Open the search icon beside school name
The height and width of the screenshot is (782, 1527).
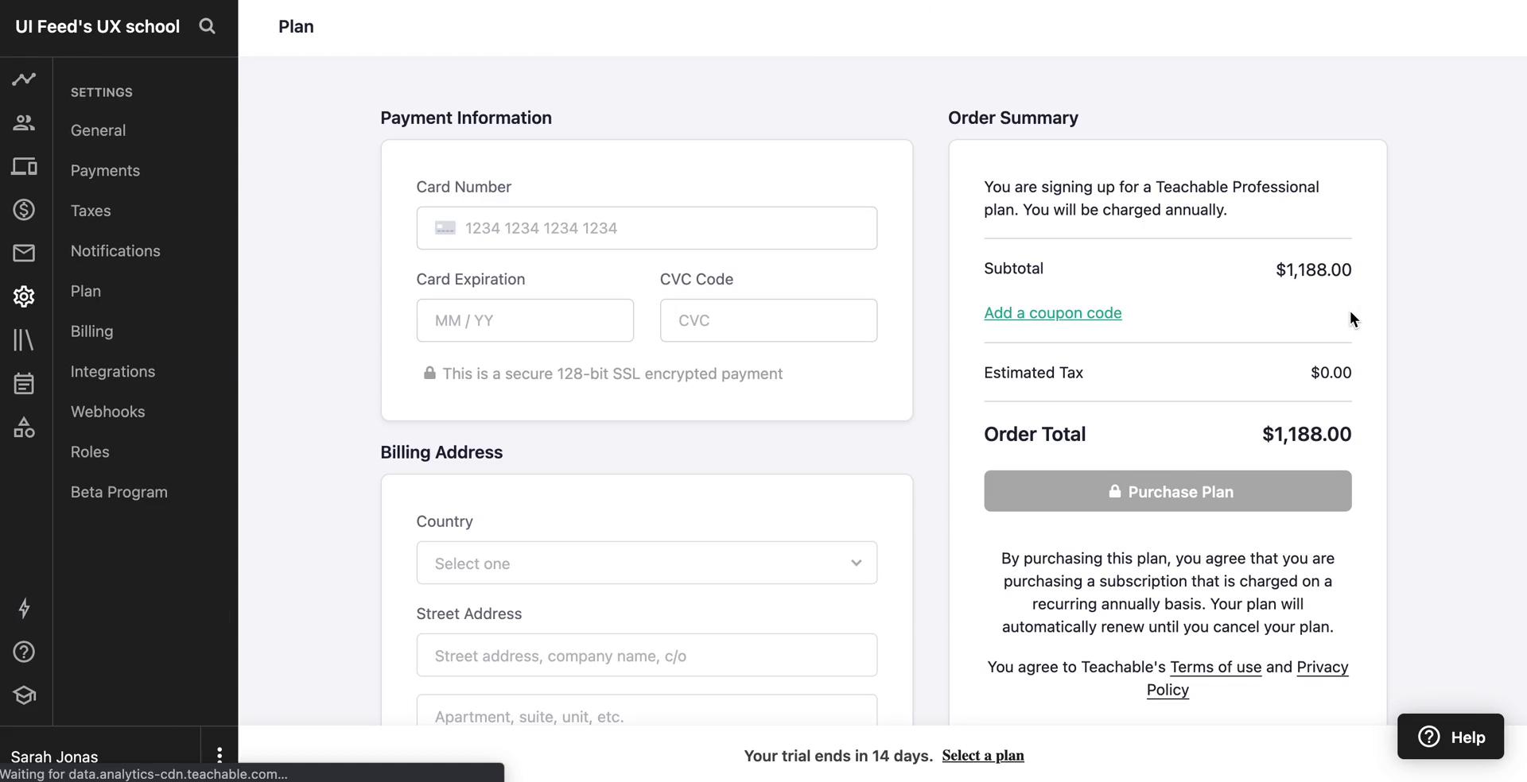(207, 26)
